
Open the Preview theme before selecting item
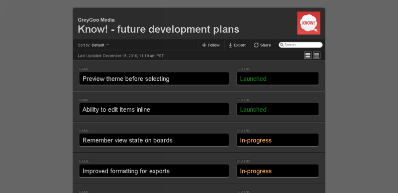pyautogui.click(x=154, y=79)
